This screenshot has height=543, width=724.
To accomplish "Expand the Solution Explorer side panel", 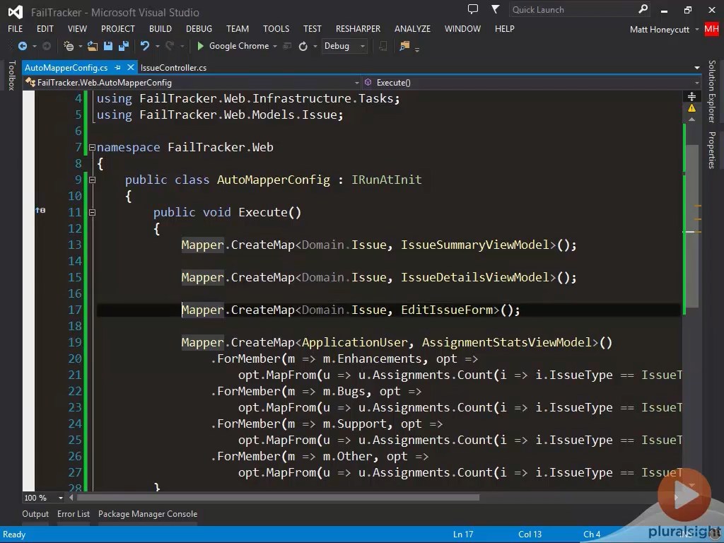I will (x=711, y=91).
